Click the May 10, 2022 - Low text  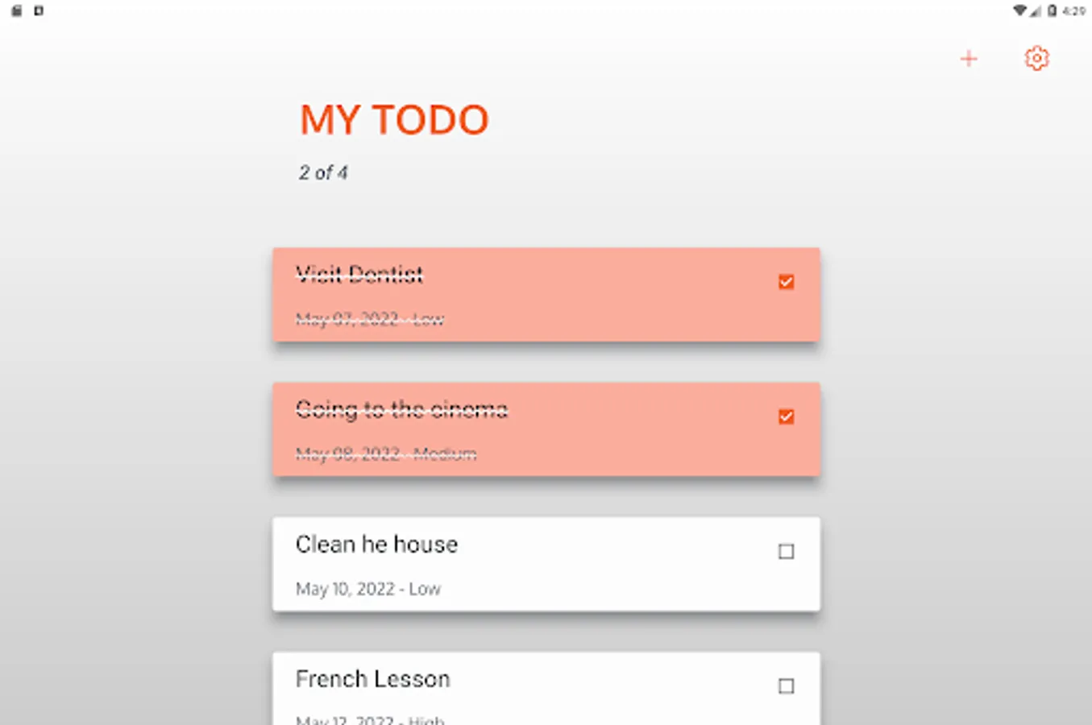(x=367, y=589)
